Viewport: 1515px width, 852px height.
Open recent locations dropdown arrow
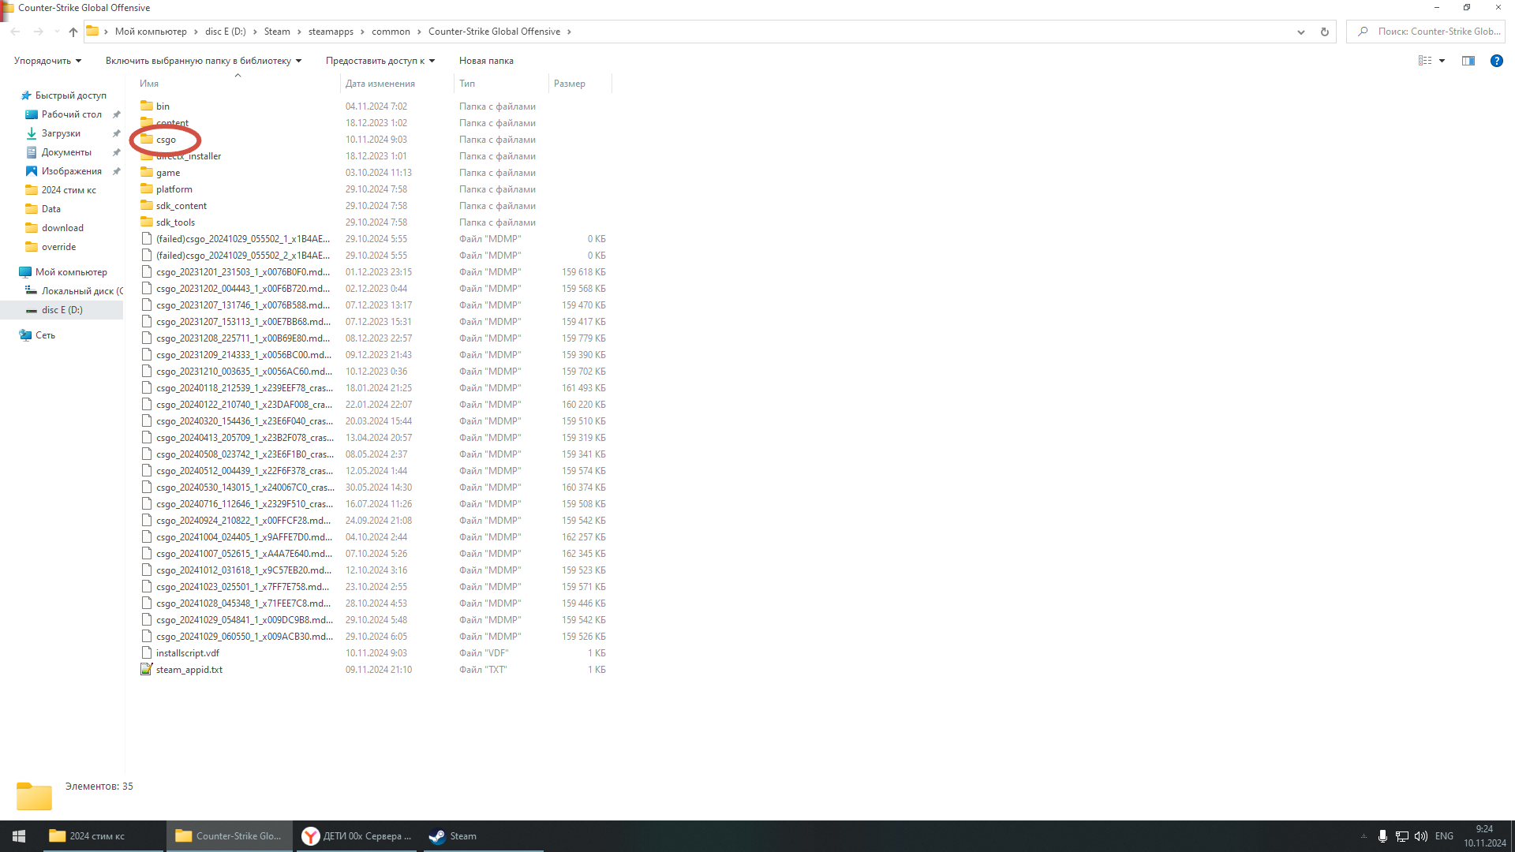57,32
